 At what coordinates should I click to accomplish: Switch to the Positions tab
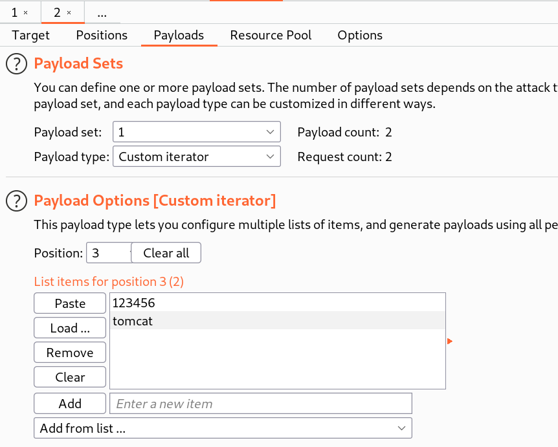[x=102, y=36]
